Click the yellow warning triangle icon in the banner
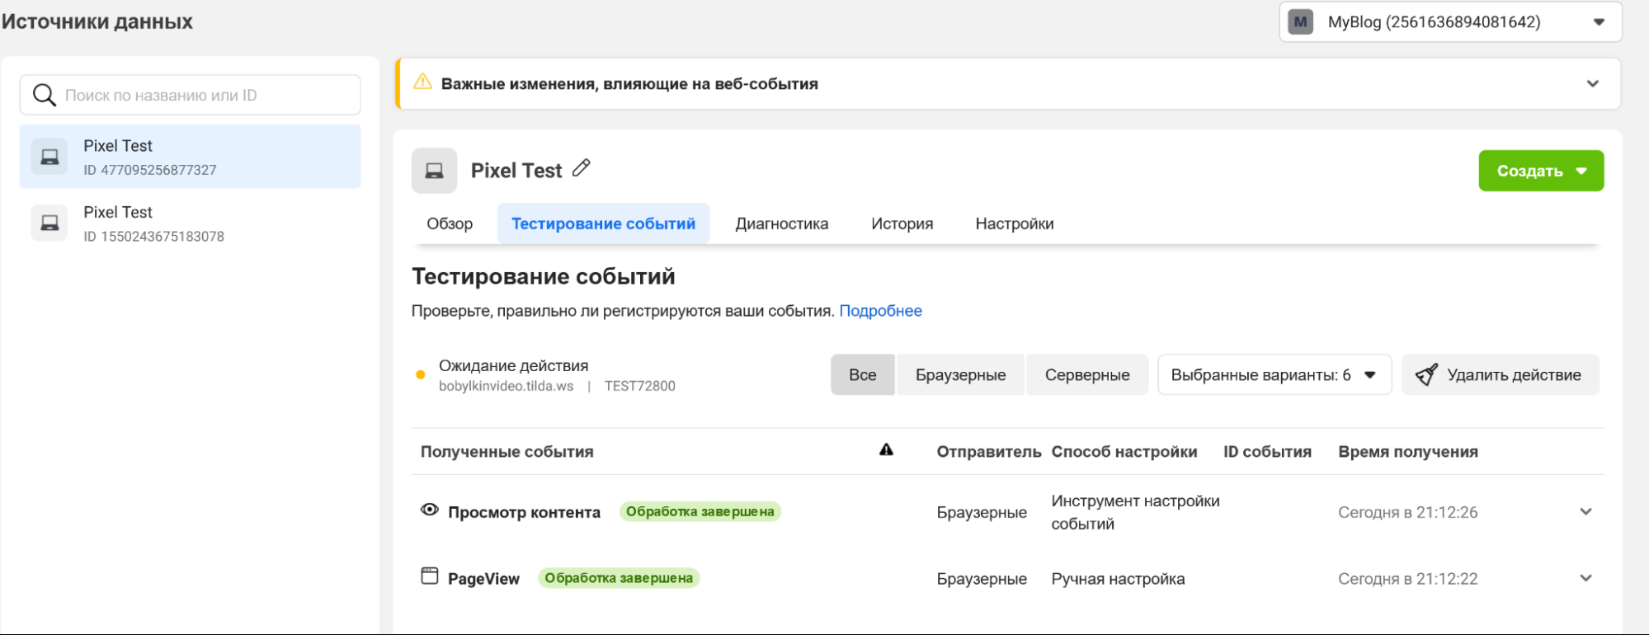1649x635 pixels. point(422,82)
